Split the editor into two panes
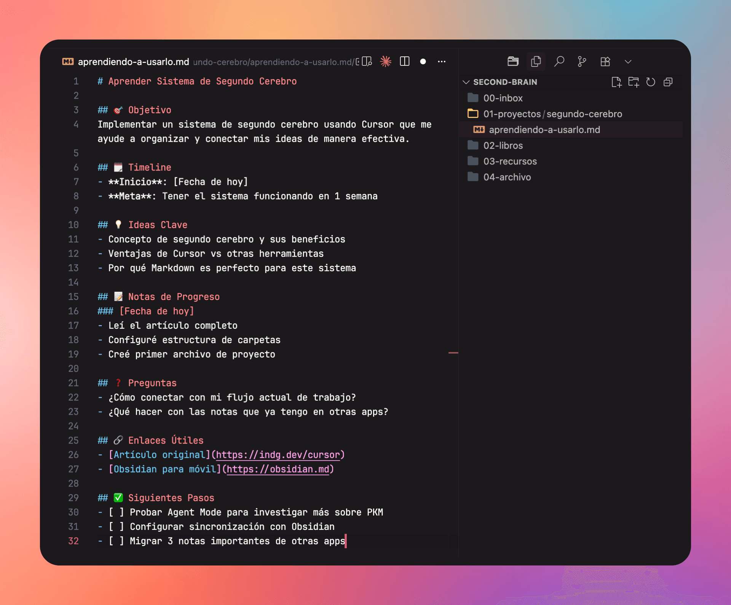 404,61
